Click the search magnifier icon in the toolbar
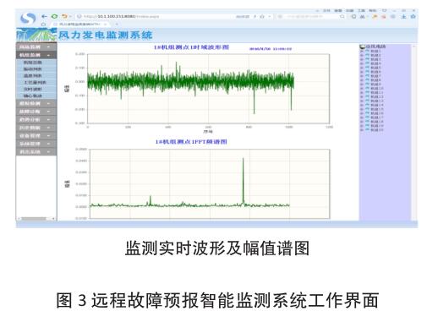 342,17
